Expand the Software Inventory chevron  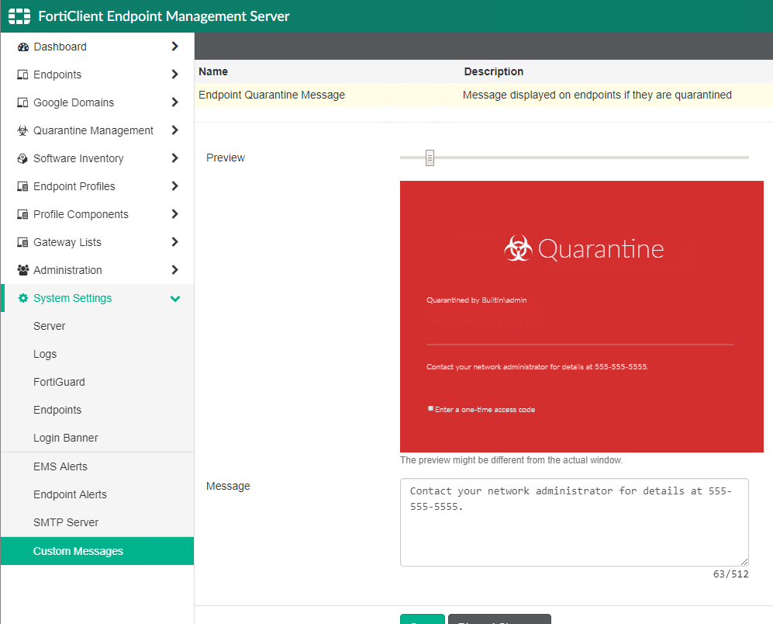pos(174,158)
